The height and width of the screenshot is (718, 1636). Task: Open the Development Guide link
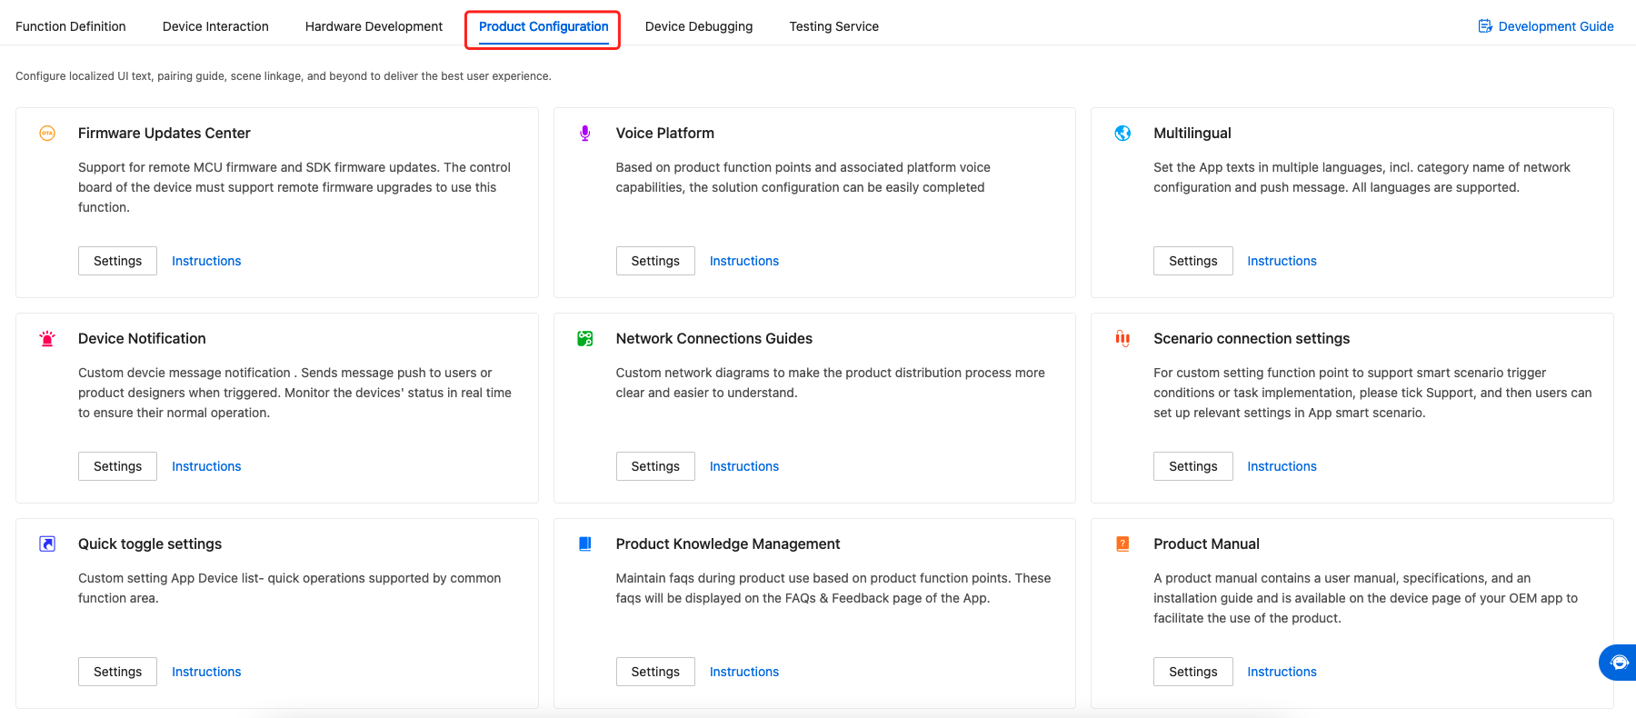(1546, 26)
